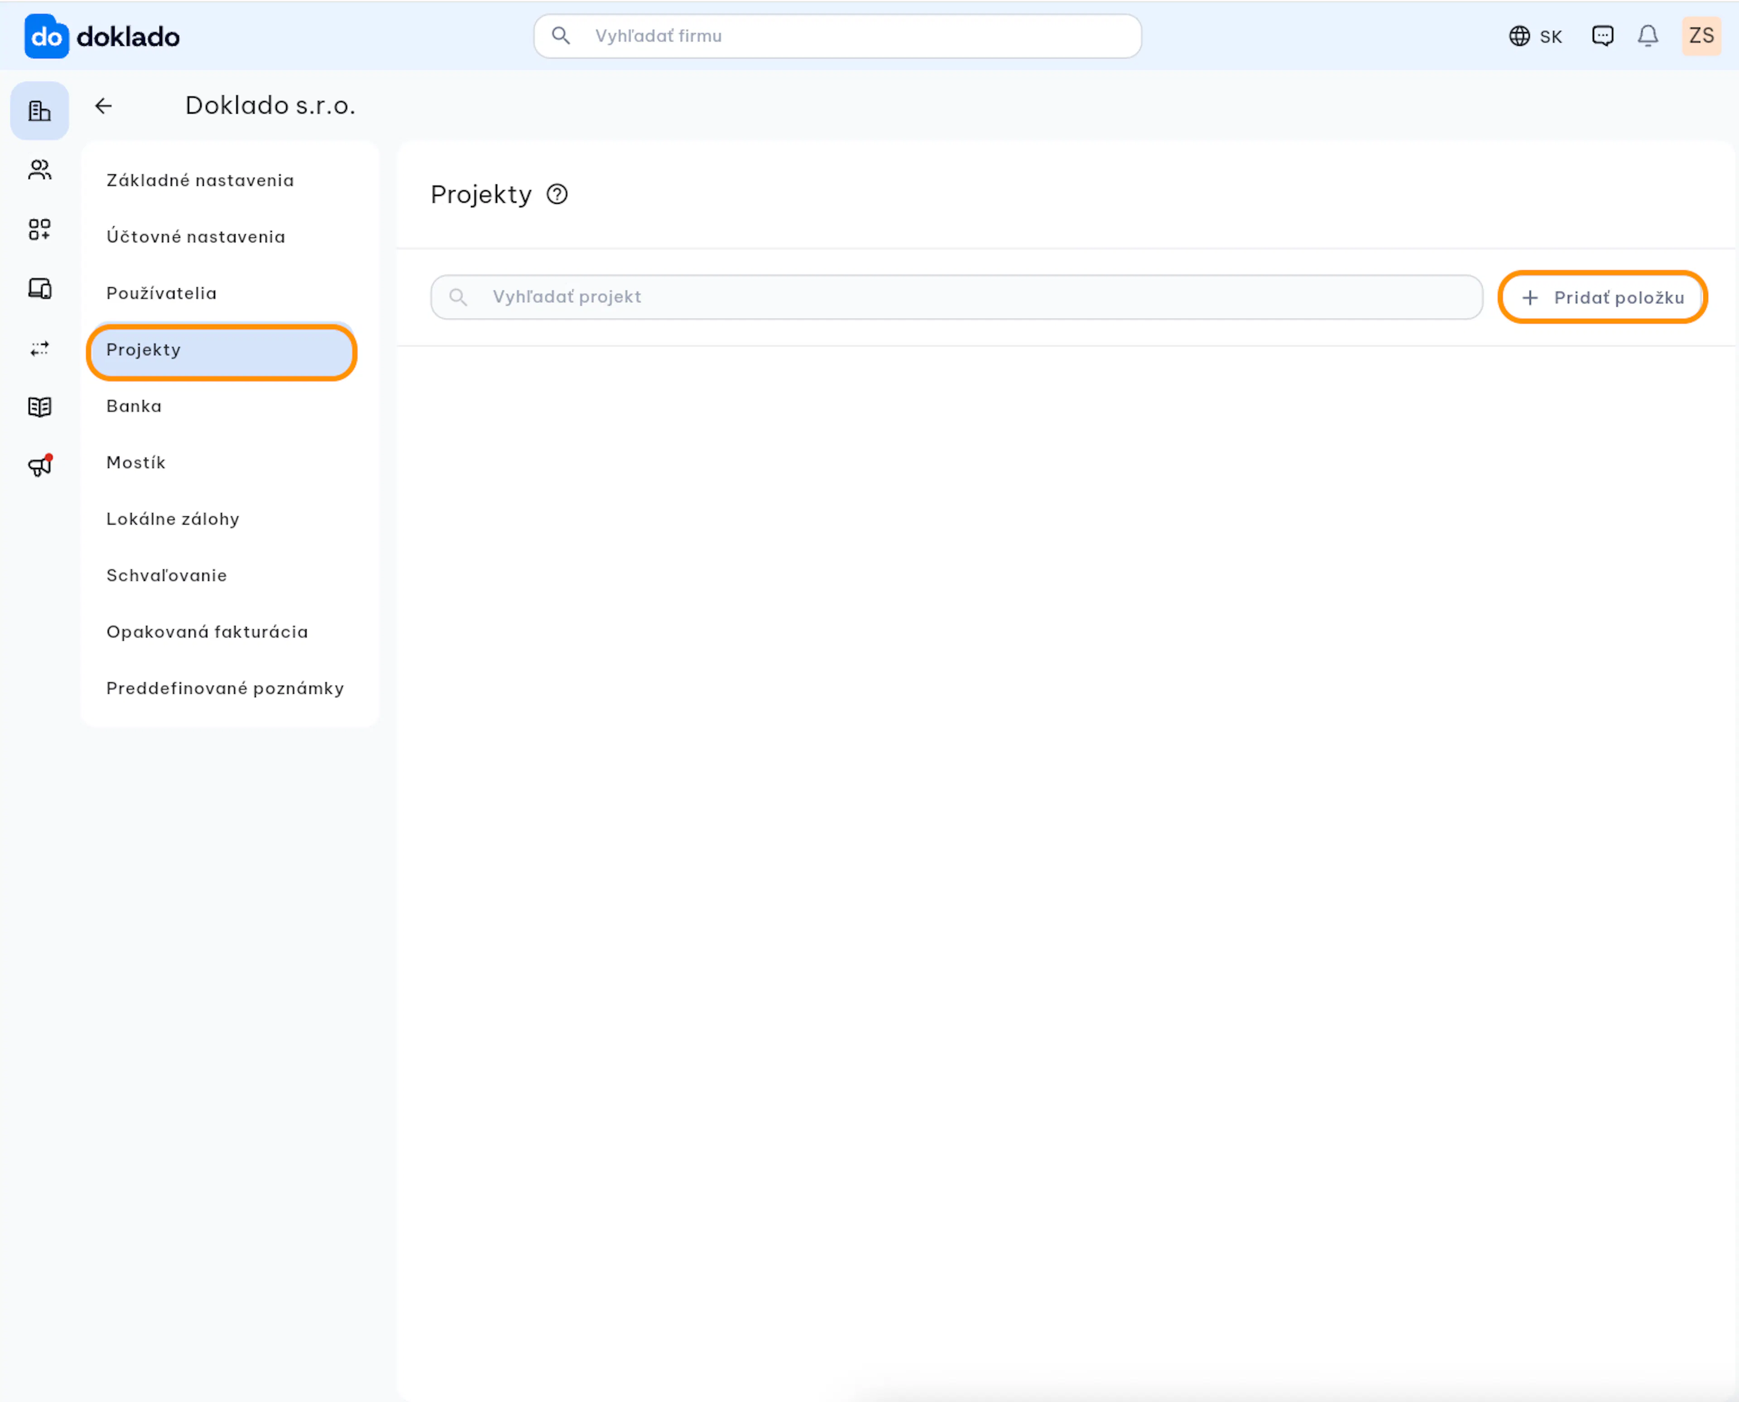Click the help question mark beside Projekty
This screenshot has width=1739, height=1402.
point(557,195)
